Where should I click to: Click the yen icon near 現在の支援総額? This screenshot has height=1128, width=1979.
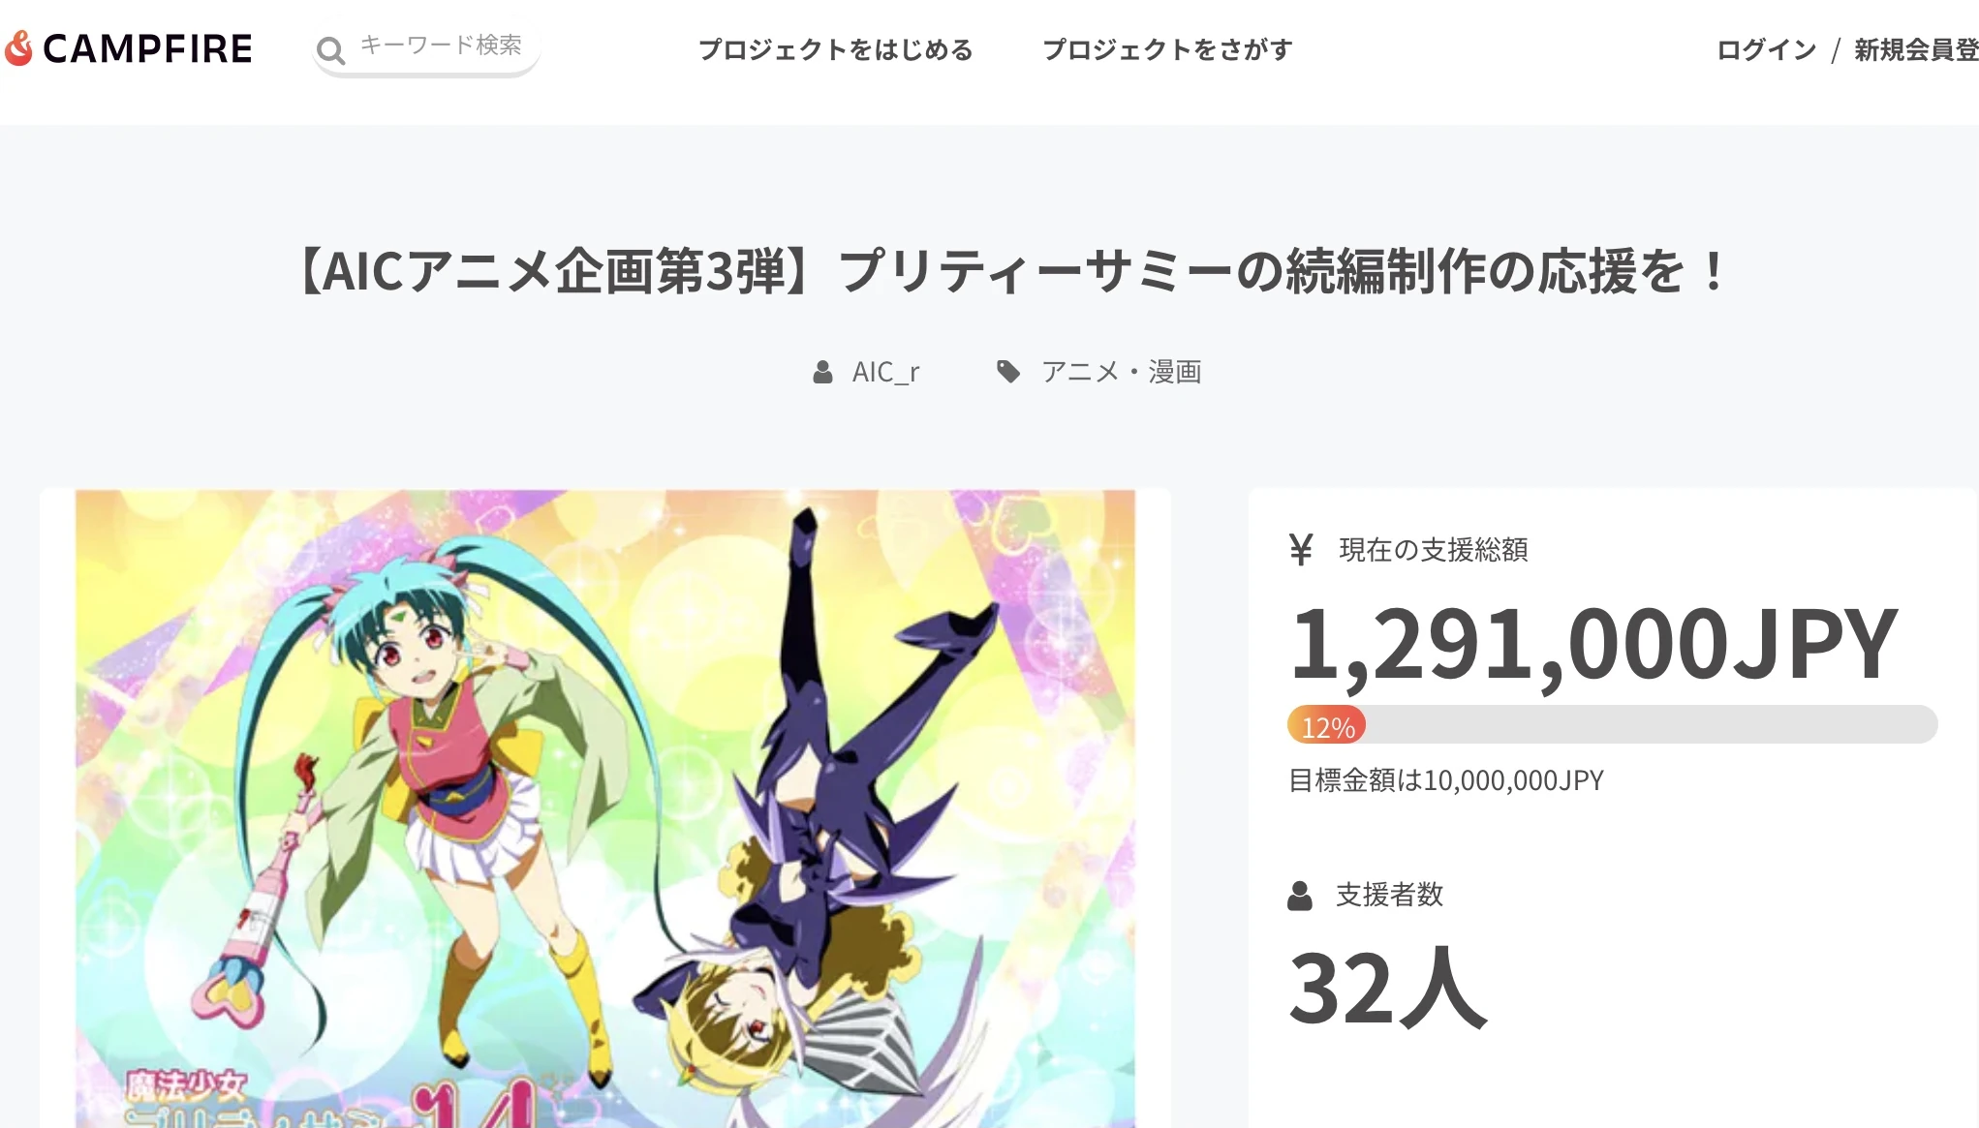click(x=1301, y=549)
